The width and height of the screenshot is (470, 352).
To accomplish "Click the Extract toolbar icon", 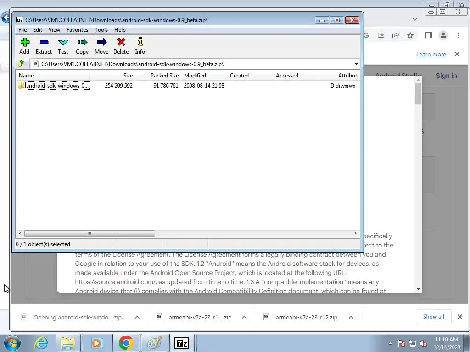I will point(44,46).
